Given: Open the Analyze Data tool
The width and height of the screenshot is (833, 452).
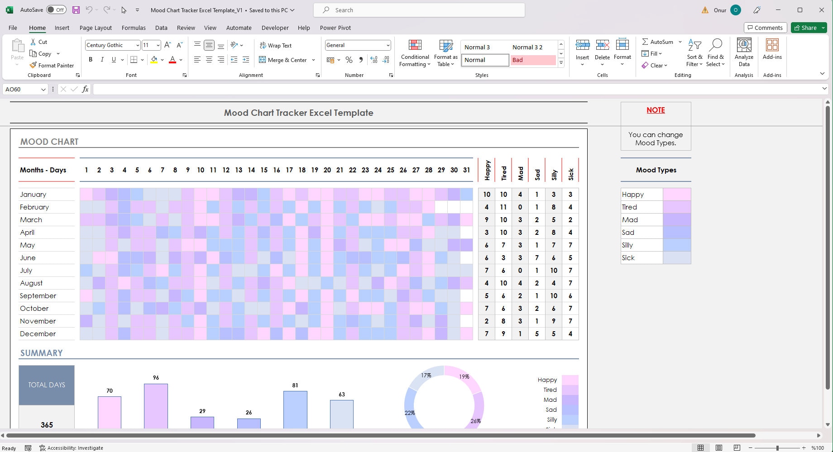Looking at the screenshot, I should [x=744, y=52].
